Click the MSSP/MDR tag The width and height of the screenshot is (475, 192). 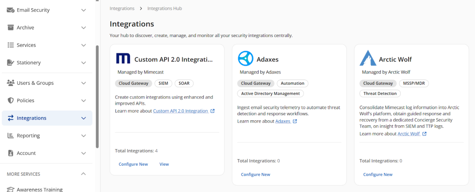click(414, 83)
